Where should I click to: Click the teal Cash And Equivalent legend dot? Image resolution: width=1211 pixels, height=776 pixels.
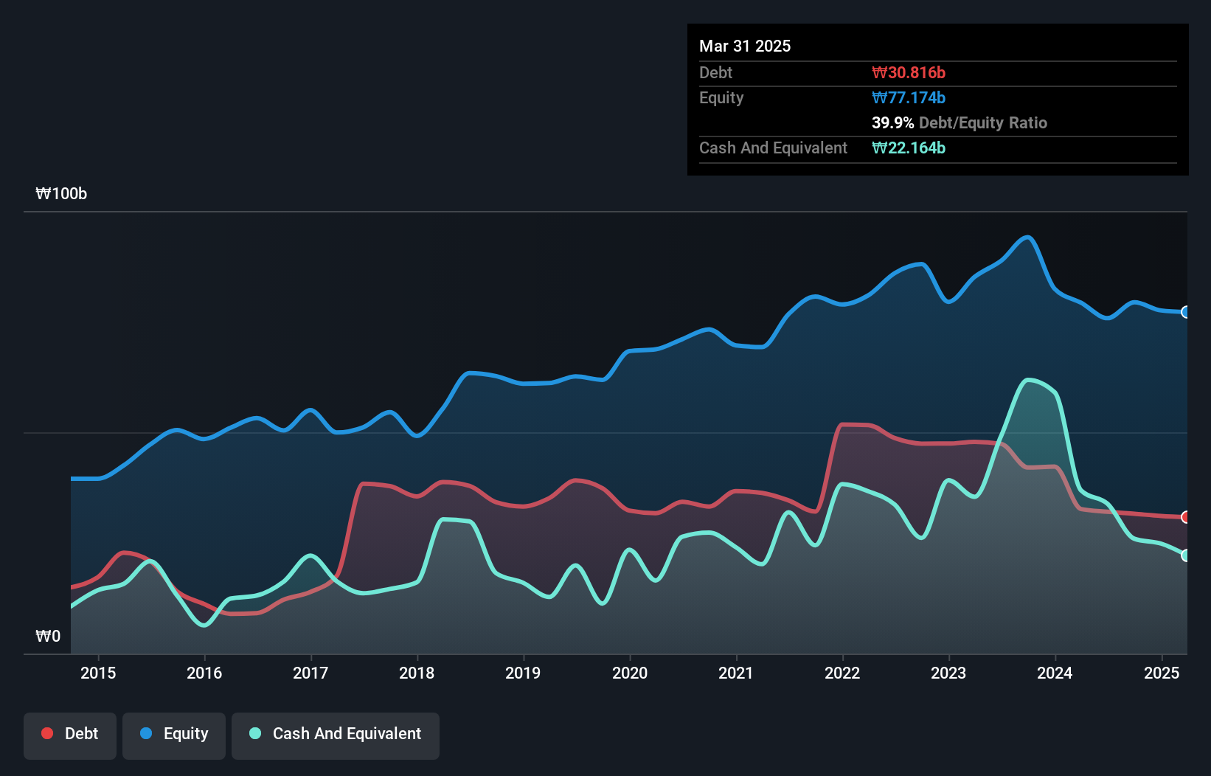pyautogui.click(x=255, y=733)
